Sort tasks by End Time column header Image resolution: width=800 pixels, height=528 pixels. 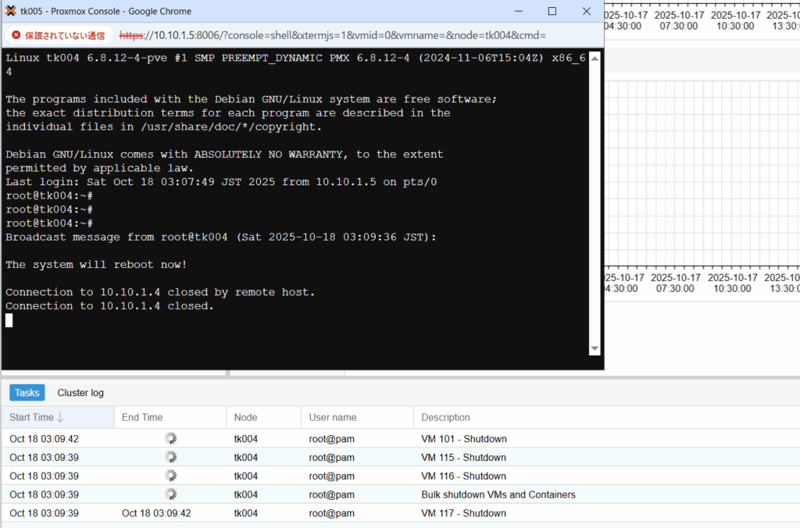click(142, 418)
